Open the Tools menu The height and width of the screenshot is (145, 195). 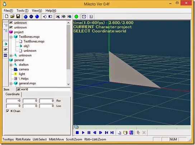pyautogui.click(x=23, y=11)
